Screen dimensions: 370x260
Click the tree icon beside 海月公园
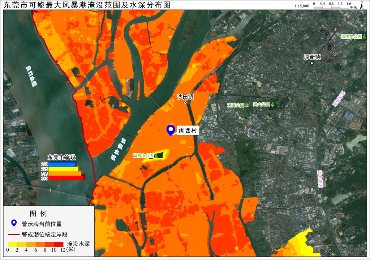tap(247, 105)
